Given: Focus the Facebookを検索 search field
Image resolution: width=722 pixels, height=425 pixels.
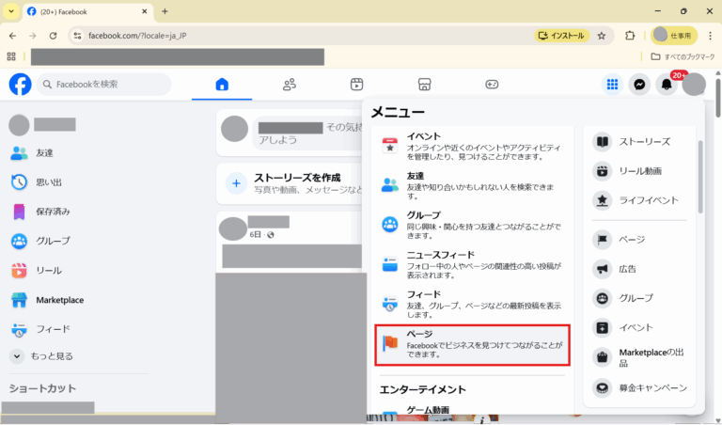Looking at the screenshot, I should pos(104,85).
